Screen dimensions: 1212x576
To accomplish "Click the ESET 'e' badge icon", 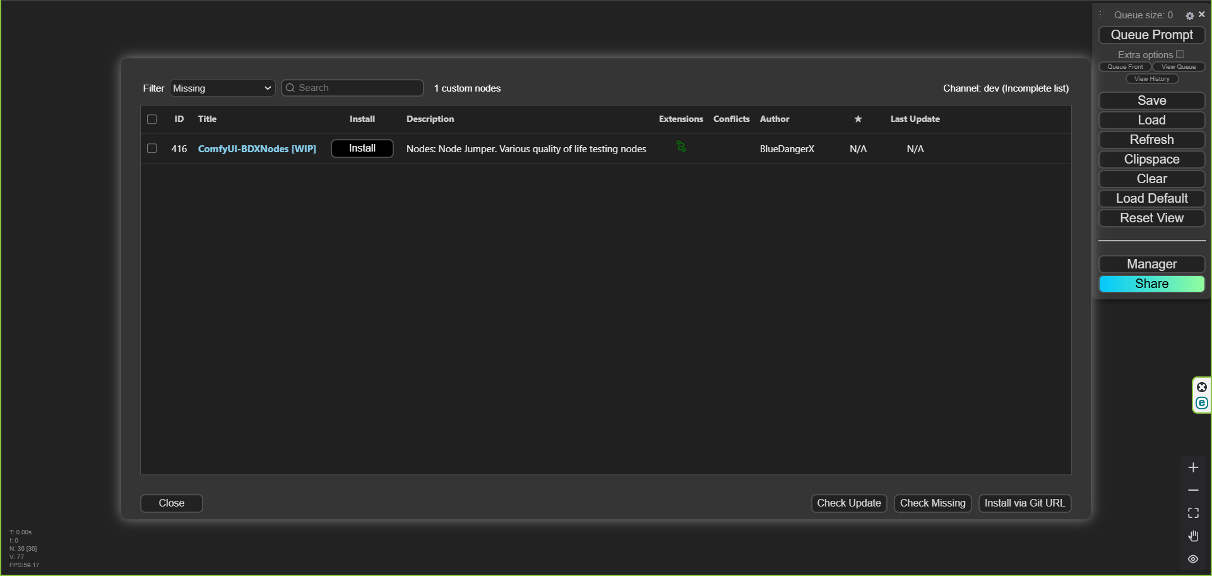I will coord(1202,404).
